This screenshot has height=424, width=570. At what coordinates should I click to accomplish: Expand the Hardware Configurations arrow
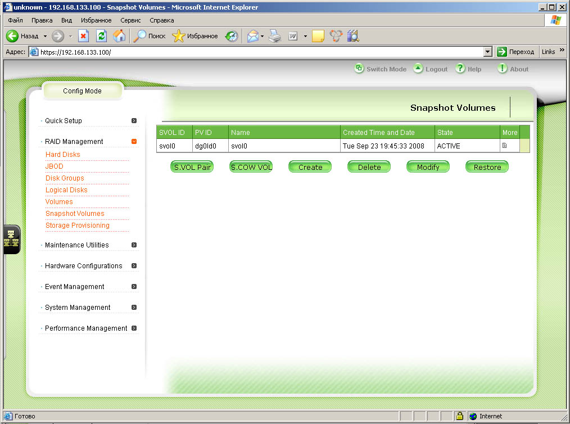[134, 266]
